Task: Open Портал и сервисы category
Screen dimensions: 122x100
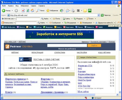Action: [15, 79]
